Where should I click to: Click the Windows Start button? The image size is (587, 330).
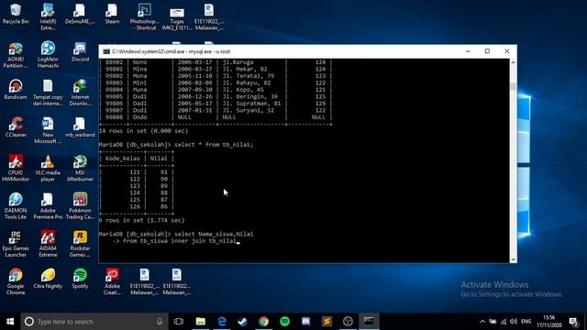click(x=10, y=322)
